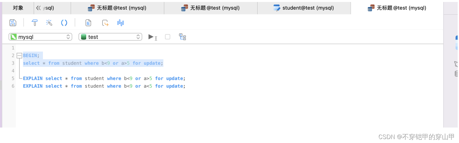Open the test database dropdown

click(110, 37)
